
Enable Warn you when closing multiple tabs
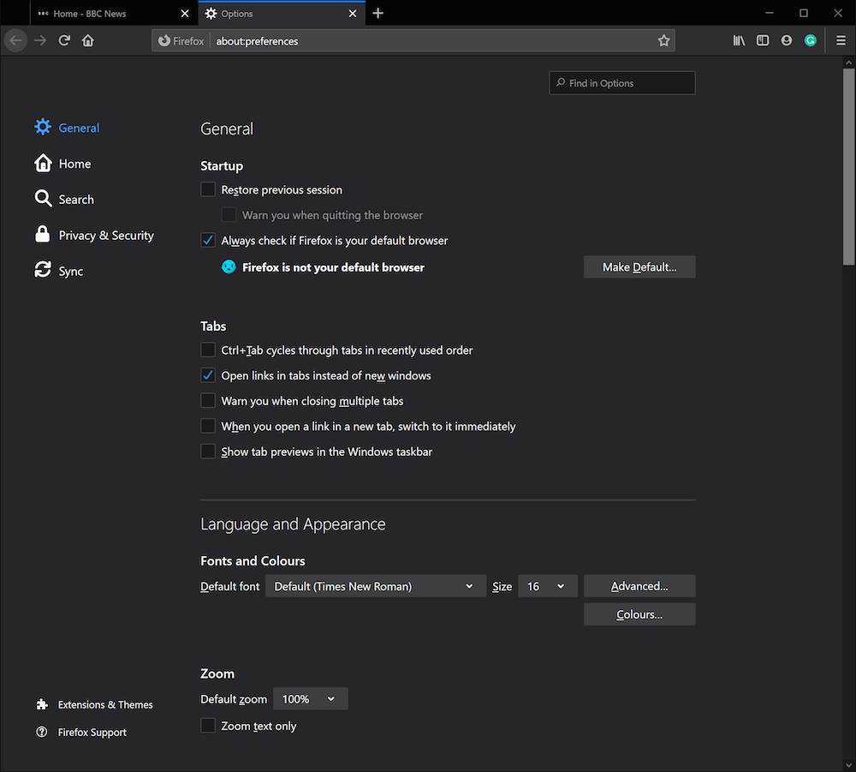pos(207,400)
